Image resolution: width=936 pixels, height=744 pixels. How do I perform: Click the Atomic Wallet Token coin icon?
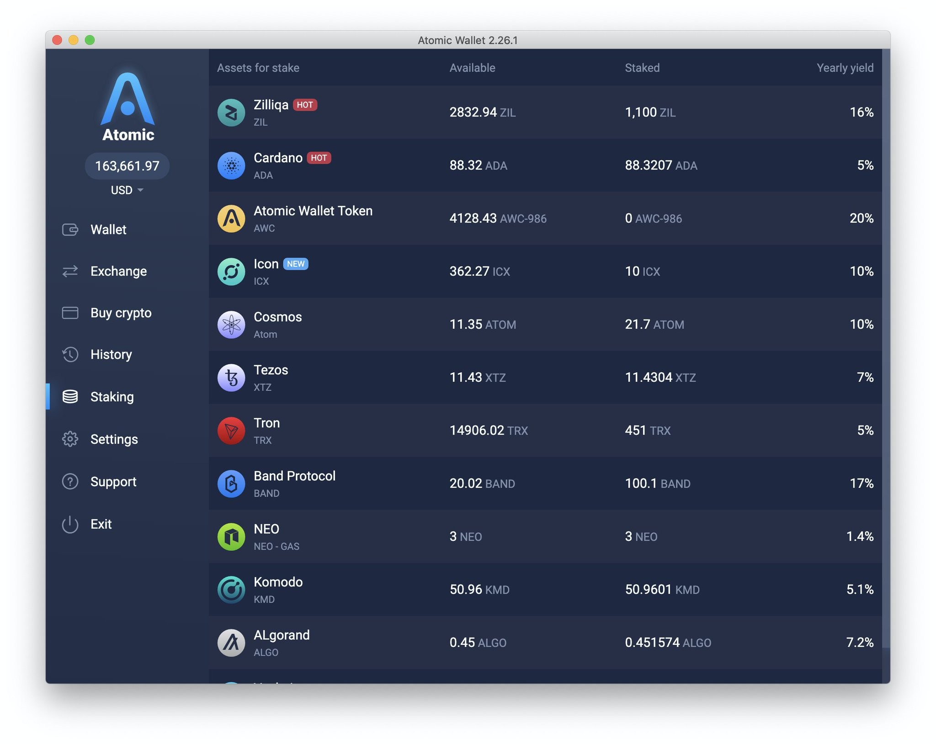[231, 218]
